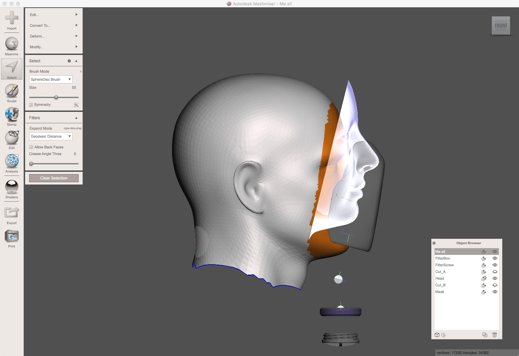
Task: Delete the selected object with trash icon
Action: 495,335
